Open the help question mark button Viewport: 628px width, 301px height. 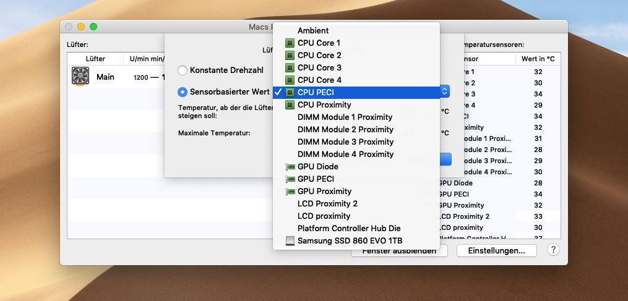coord(553,250)
